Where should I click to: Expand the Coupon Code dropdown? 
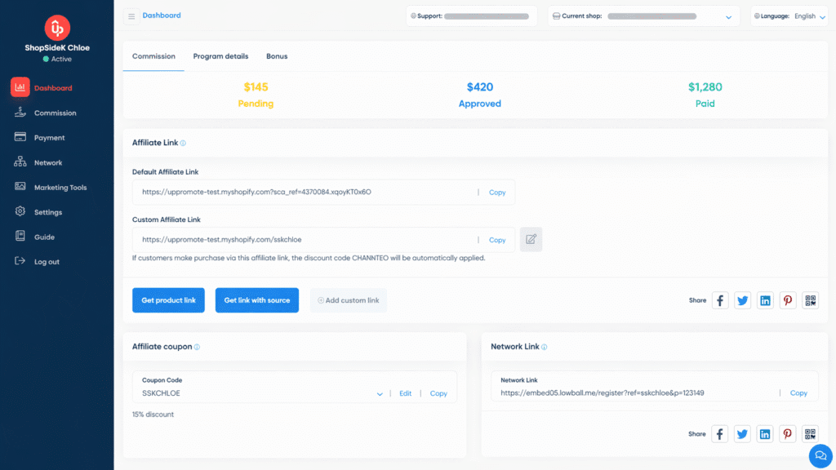click(379, 392)
